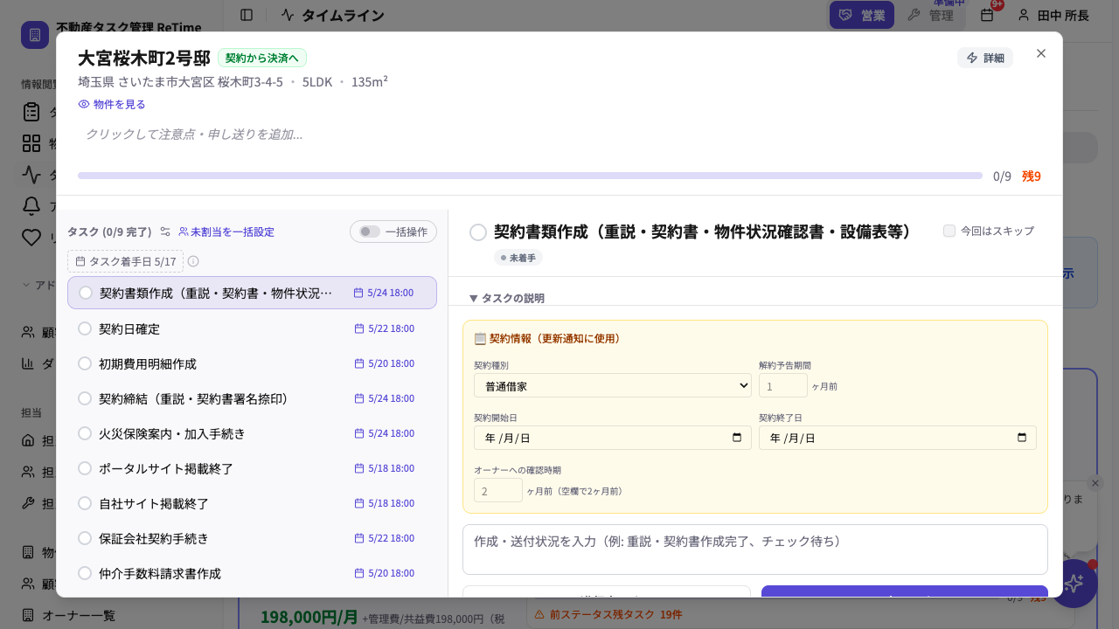Open the bell notifications icon in the sidebar
Image resolution: width=1119 pixels, height=629 pixels.
pyautogui.click(x=31, y=206)
